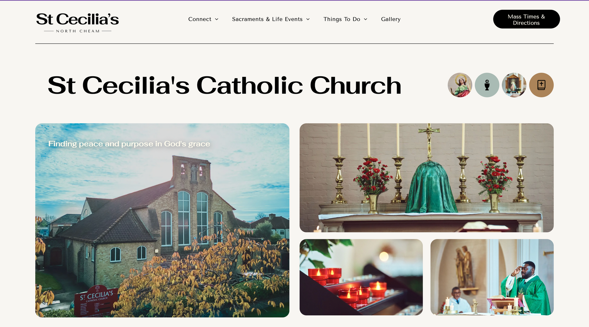Open the Sacraments & Life Events menu
589x327 pixels.
click(x=271, y=19)
